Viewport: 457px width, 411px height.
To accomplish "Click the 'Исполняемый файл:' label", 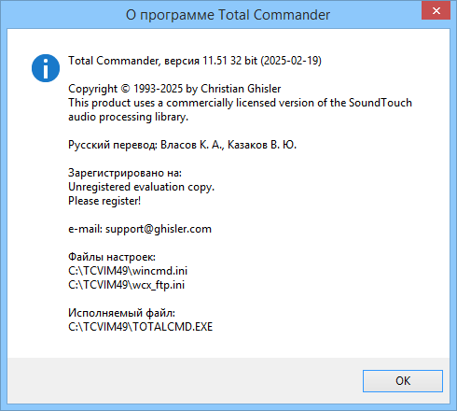I will (121, 313).
